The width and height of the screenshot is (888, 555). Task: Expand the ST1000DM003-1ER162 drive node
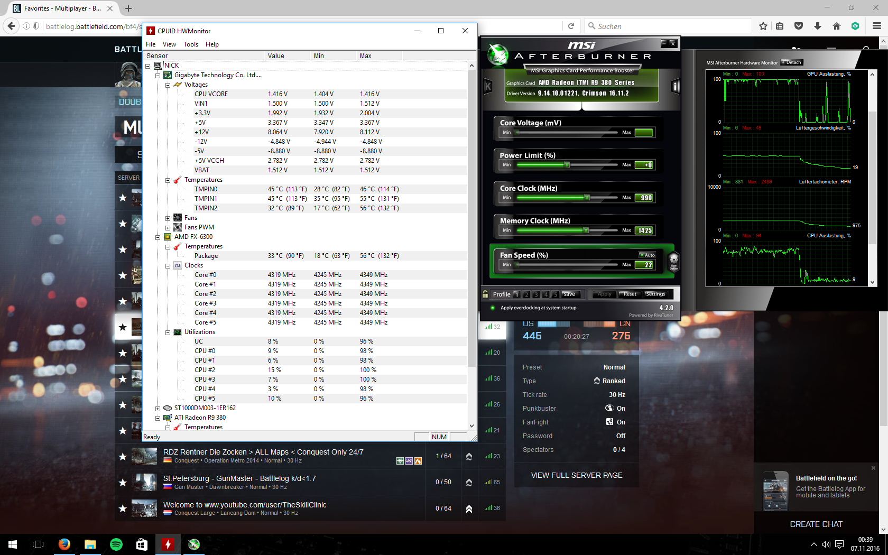(x=158, y=408)
